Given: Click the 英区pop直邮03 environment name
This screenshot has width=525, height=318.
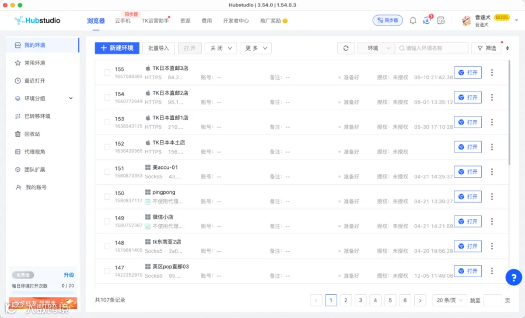Looking at the screenshot, I should pos(170,267).
